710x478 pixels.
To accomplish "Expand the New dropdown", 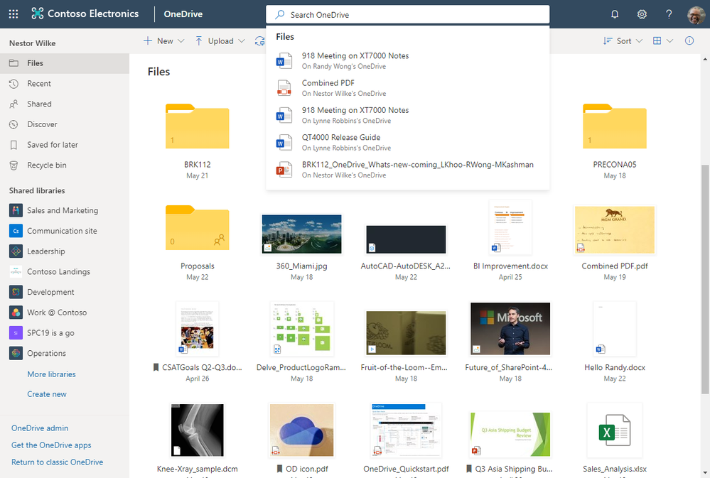I will pos(164,41).
